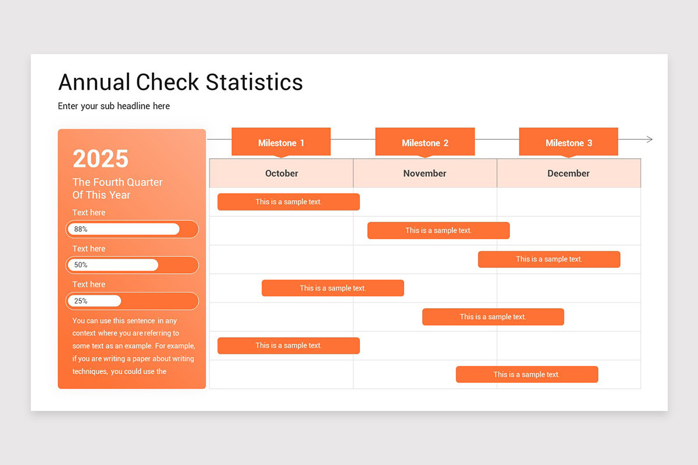Select the pointed callout under Milestone 1
This screenshot has height=465, width=698.
tap(281, 152)
